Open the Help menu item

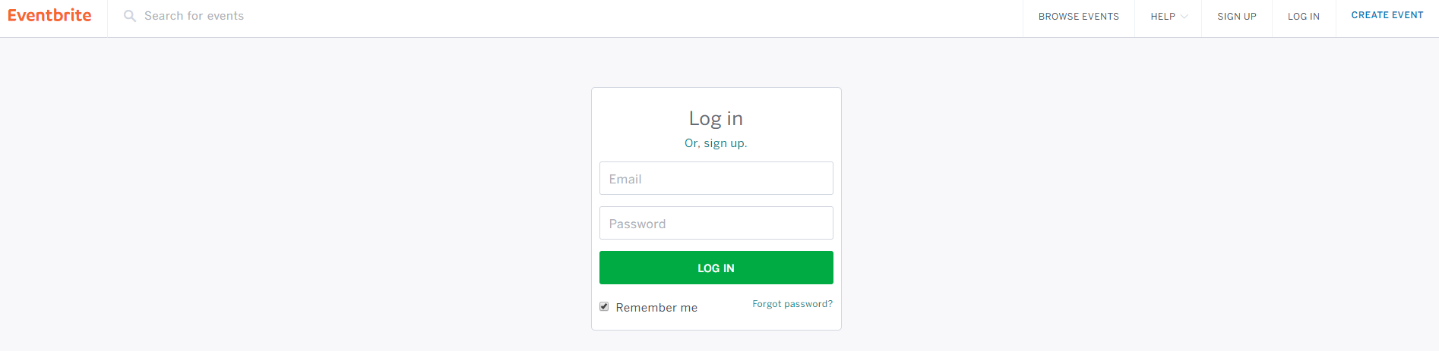coord(1162,17)
